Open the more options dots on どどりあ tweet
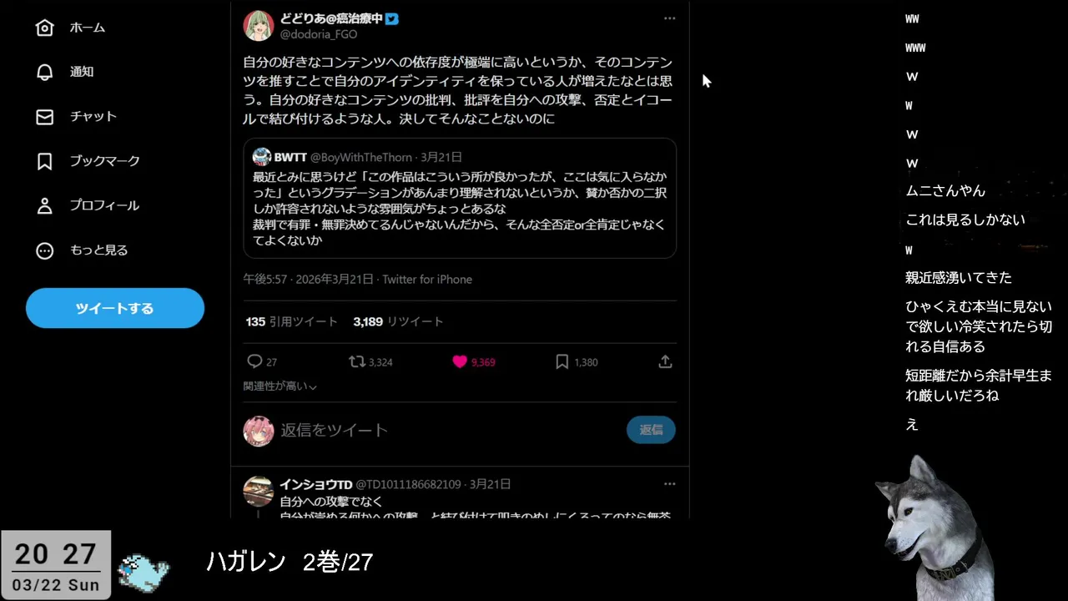 coord(669,18)
